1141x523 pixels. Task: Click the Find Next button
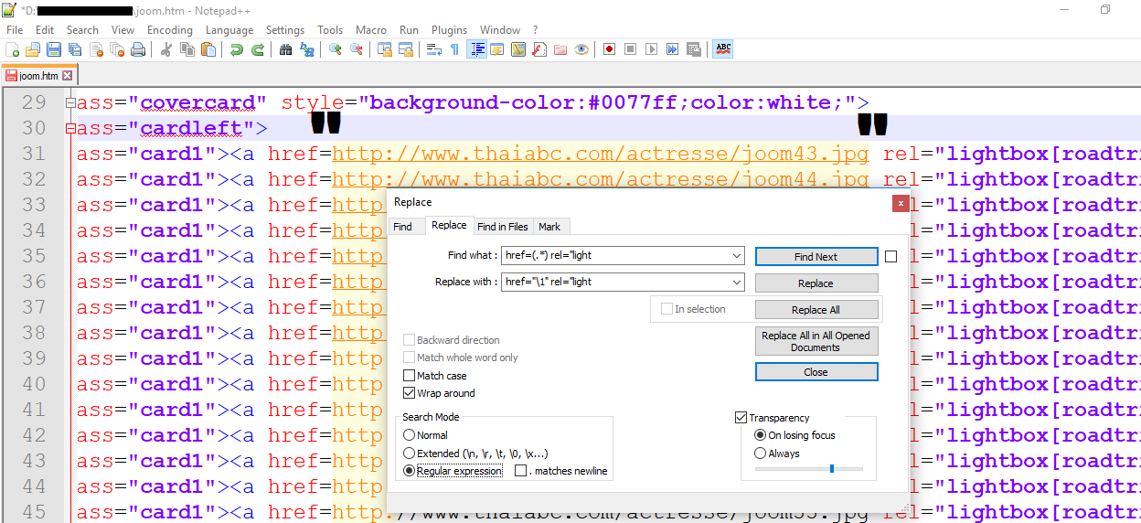click(816, 257)
